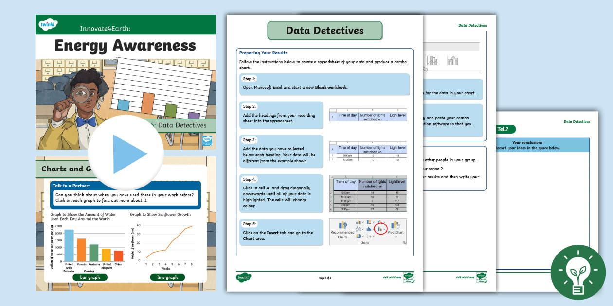Image resolution: width=613 pixels, height=306 pixels.
Task: Open the Charts group dialog launcher
Action: point(404,242)
